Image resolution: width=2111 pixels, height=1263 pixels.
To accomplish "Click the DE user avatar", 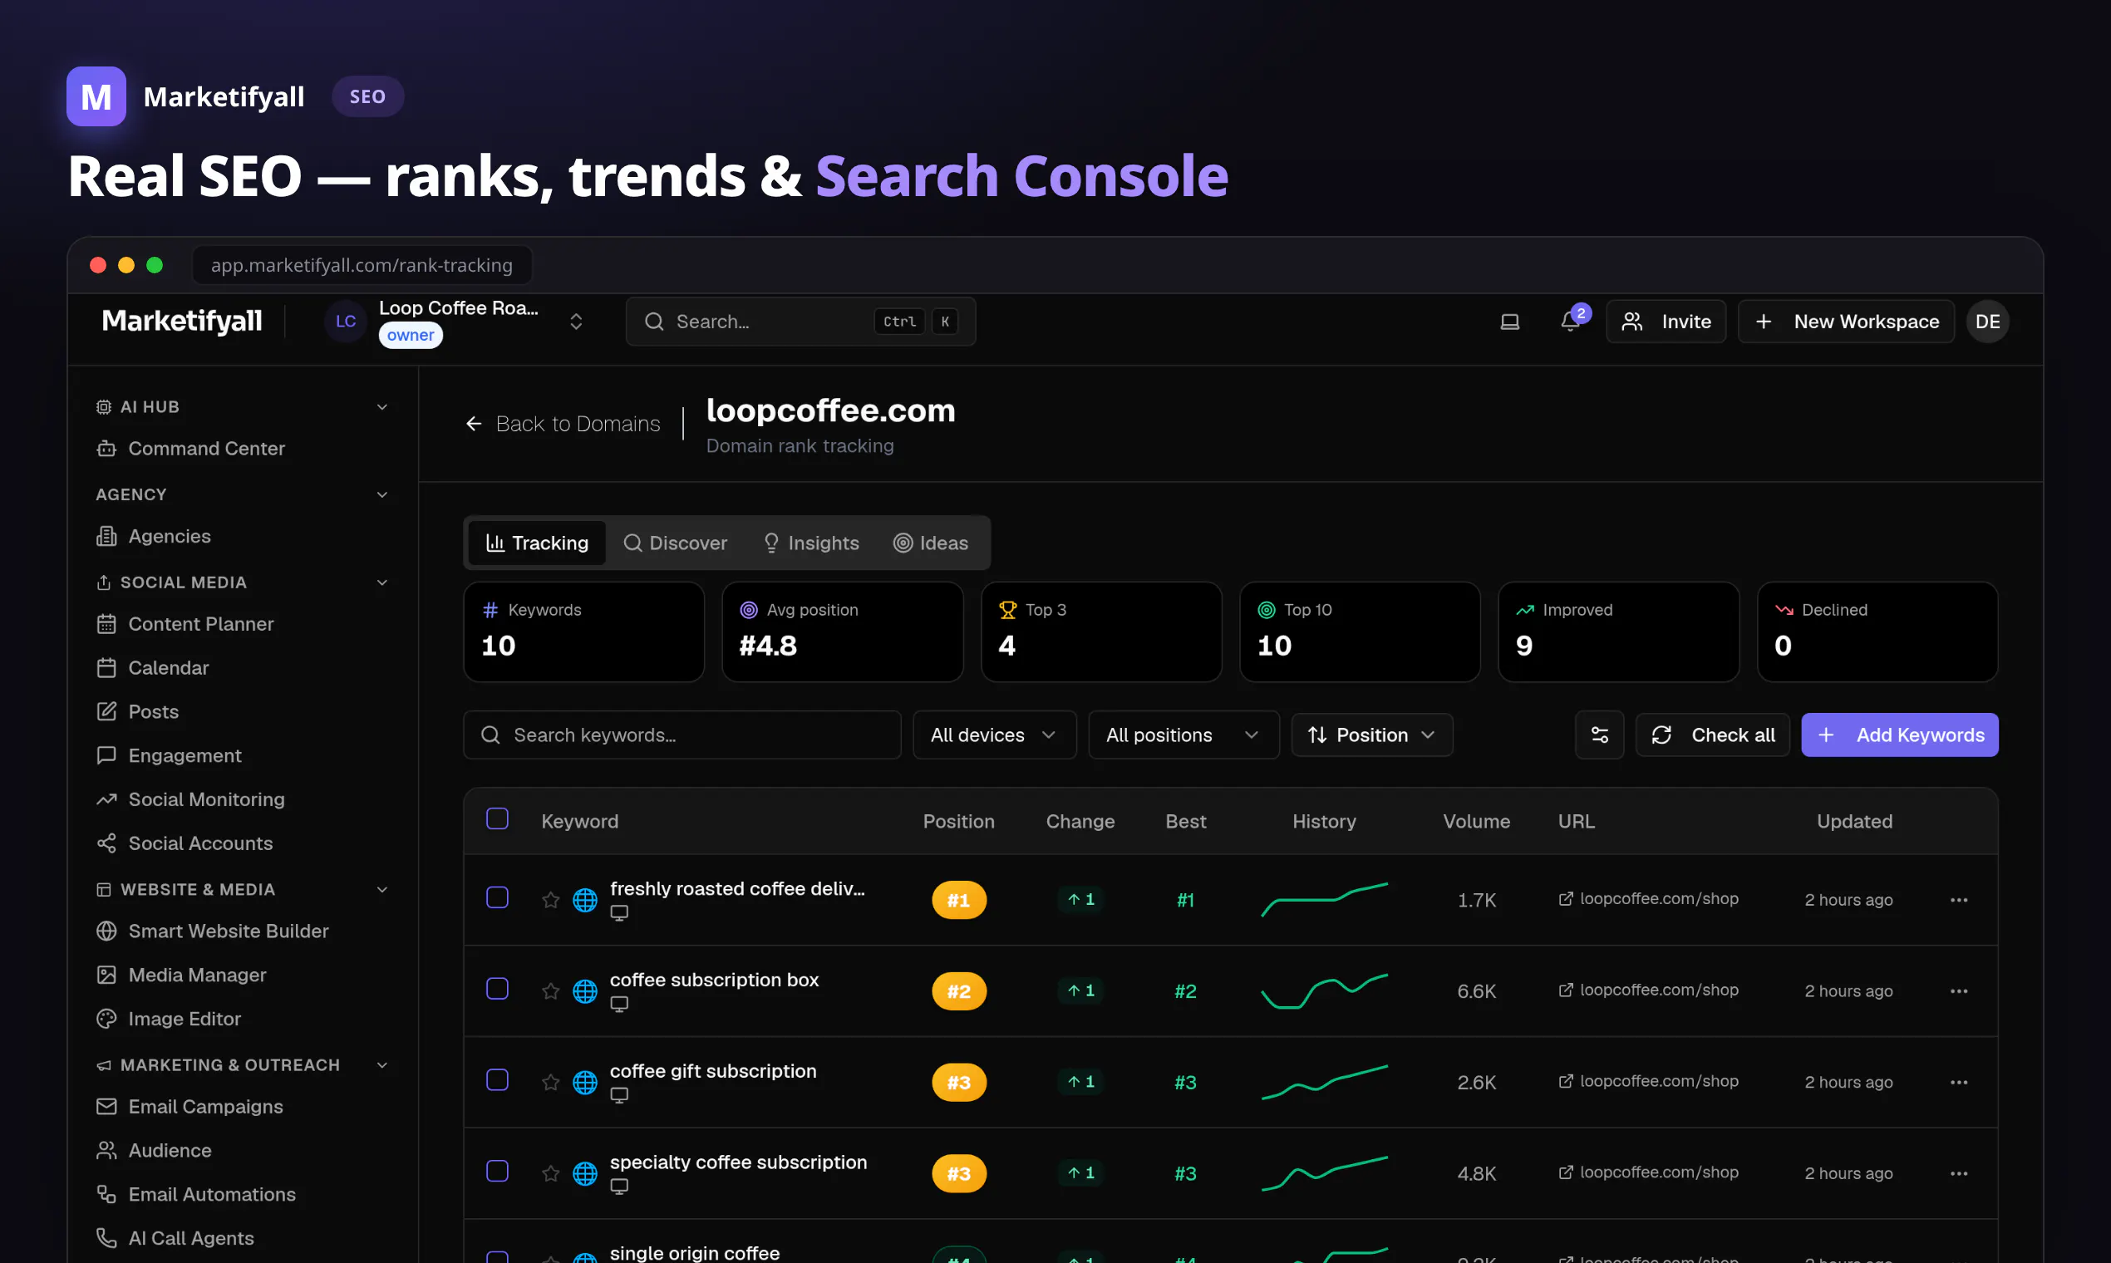I will (x=1987, y=322).
